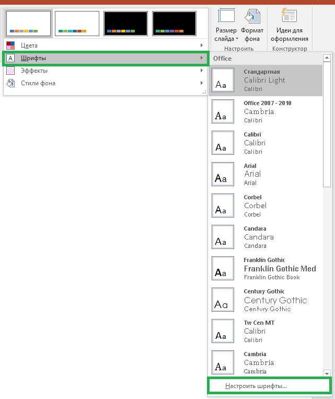Click the Aa preview next to the Cambria heading
The image size is (335, 399).
pos(223,362)
